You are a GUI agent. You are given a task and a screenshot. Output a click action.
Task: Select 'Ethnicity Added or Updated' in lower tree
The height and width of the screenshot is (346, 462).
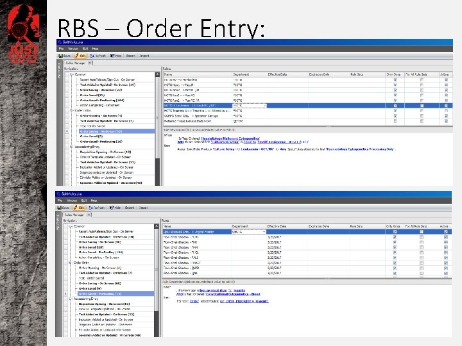tap(105, 330)
